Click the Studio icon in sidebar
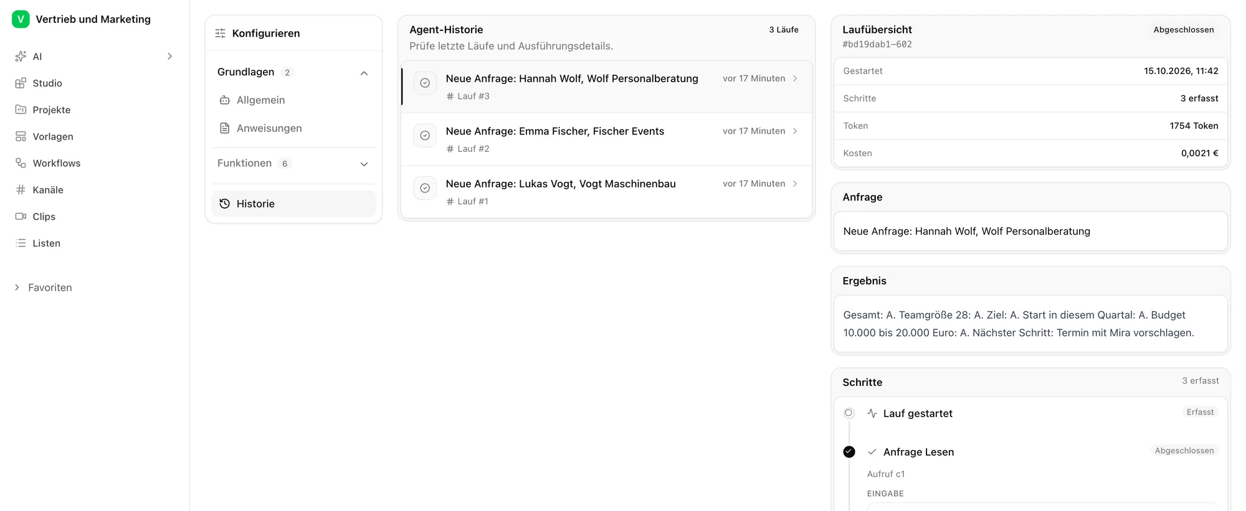 point(21,83)
